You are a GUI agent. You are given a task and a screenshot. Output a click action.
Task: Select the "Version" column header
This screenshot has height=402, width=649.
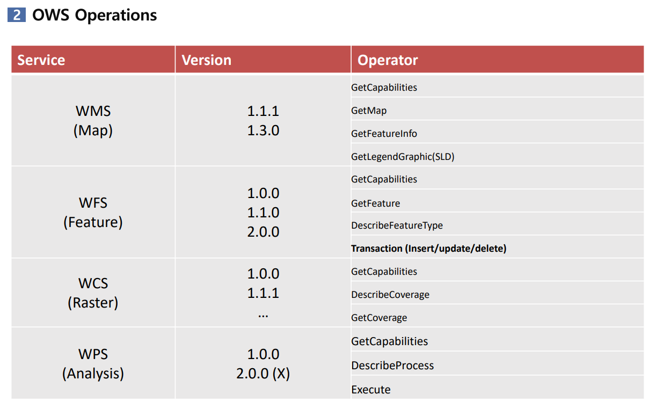pyautogui.click(x=263, y=60)
